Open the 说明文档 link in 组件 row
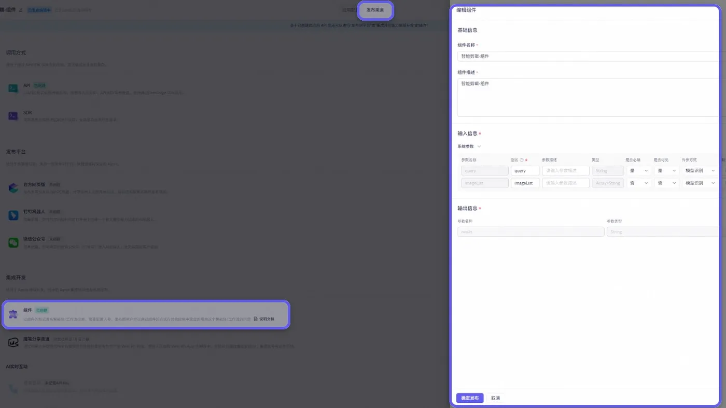Viewport: 726px width, 408px height. 264,319
